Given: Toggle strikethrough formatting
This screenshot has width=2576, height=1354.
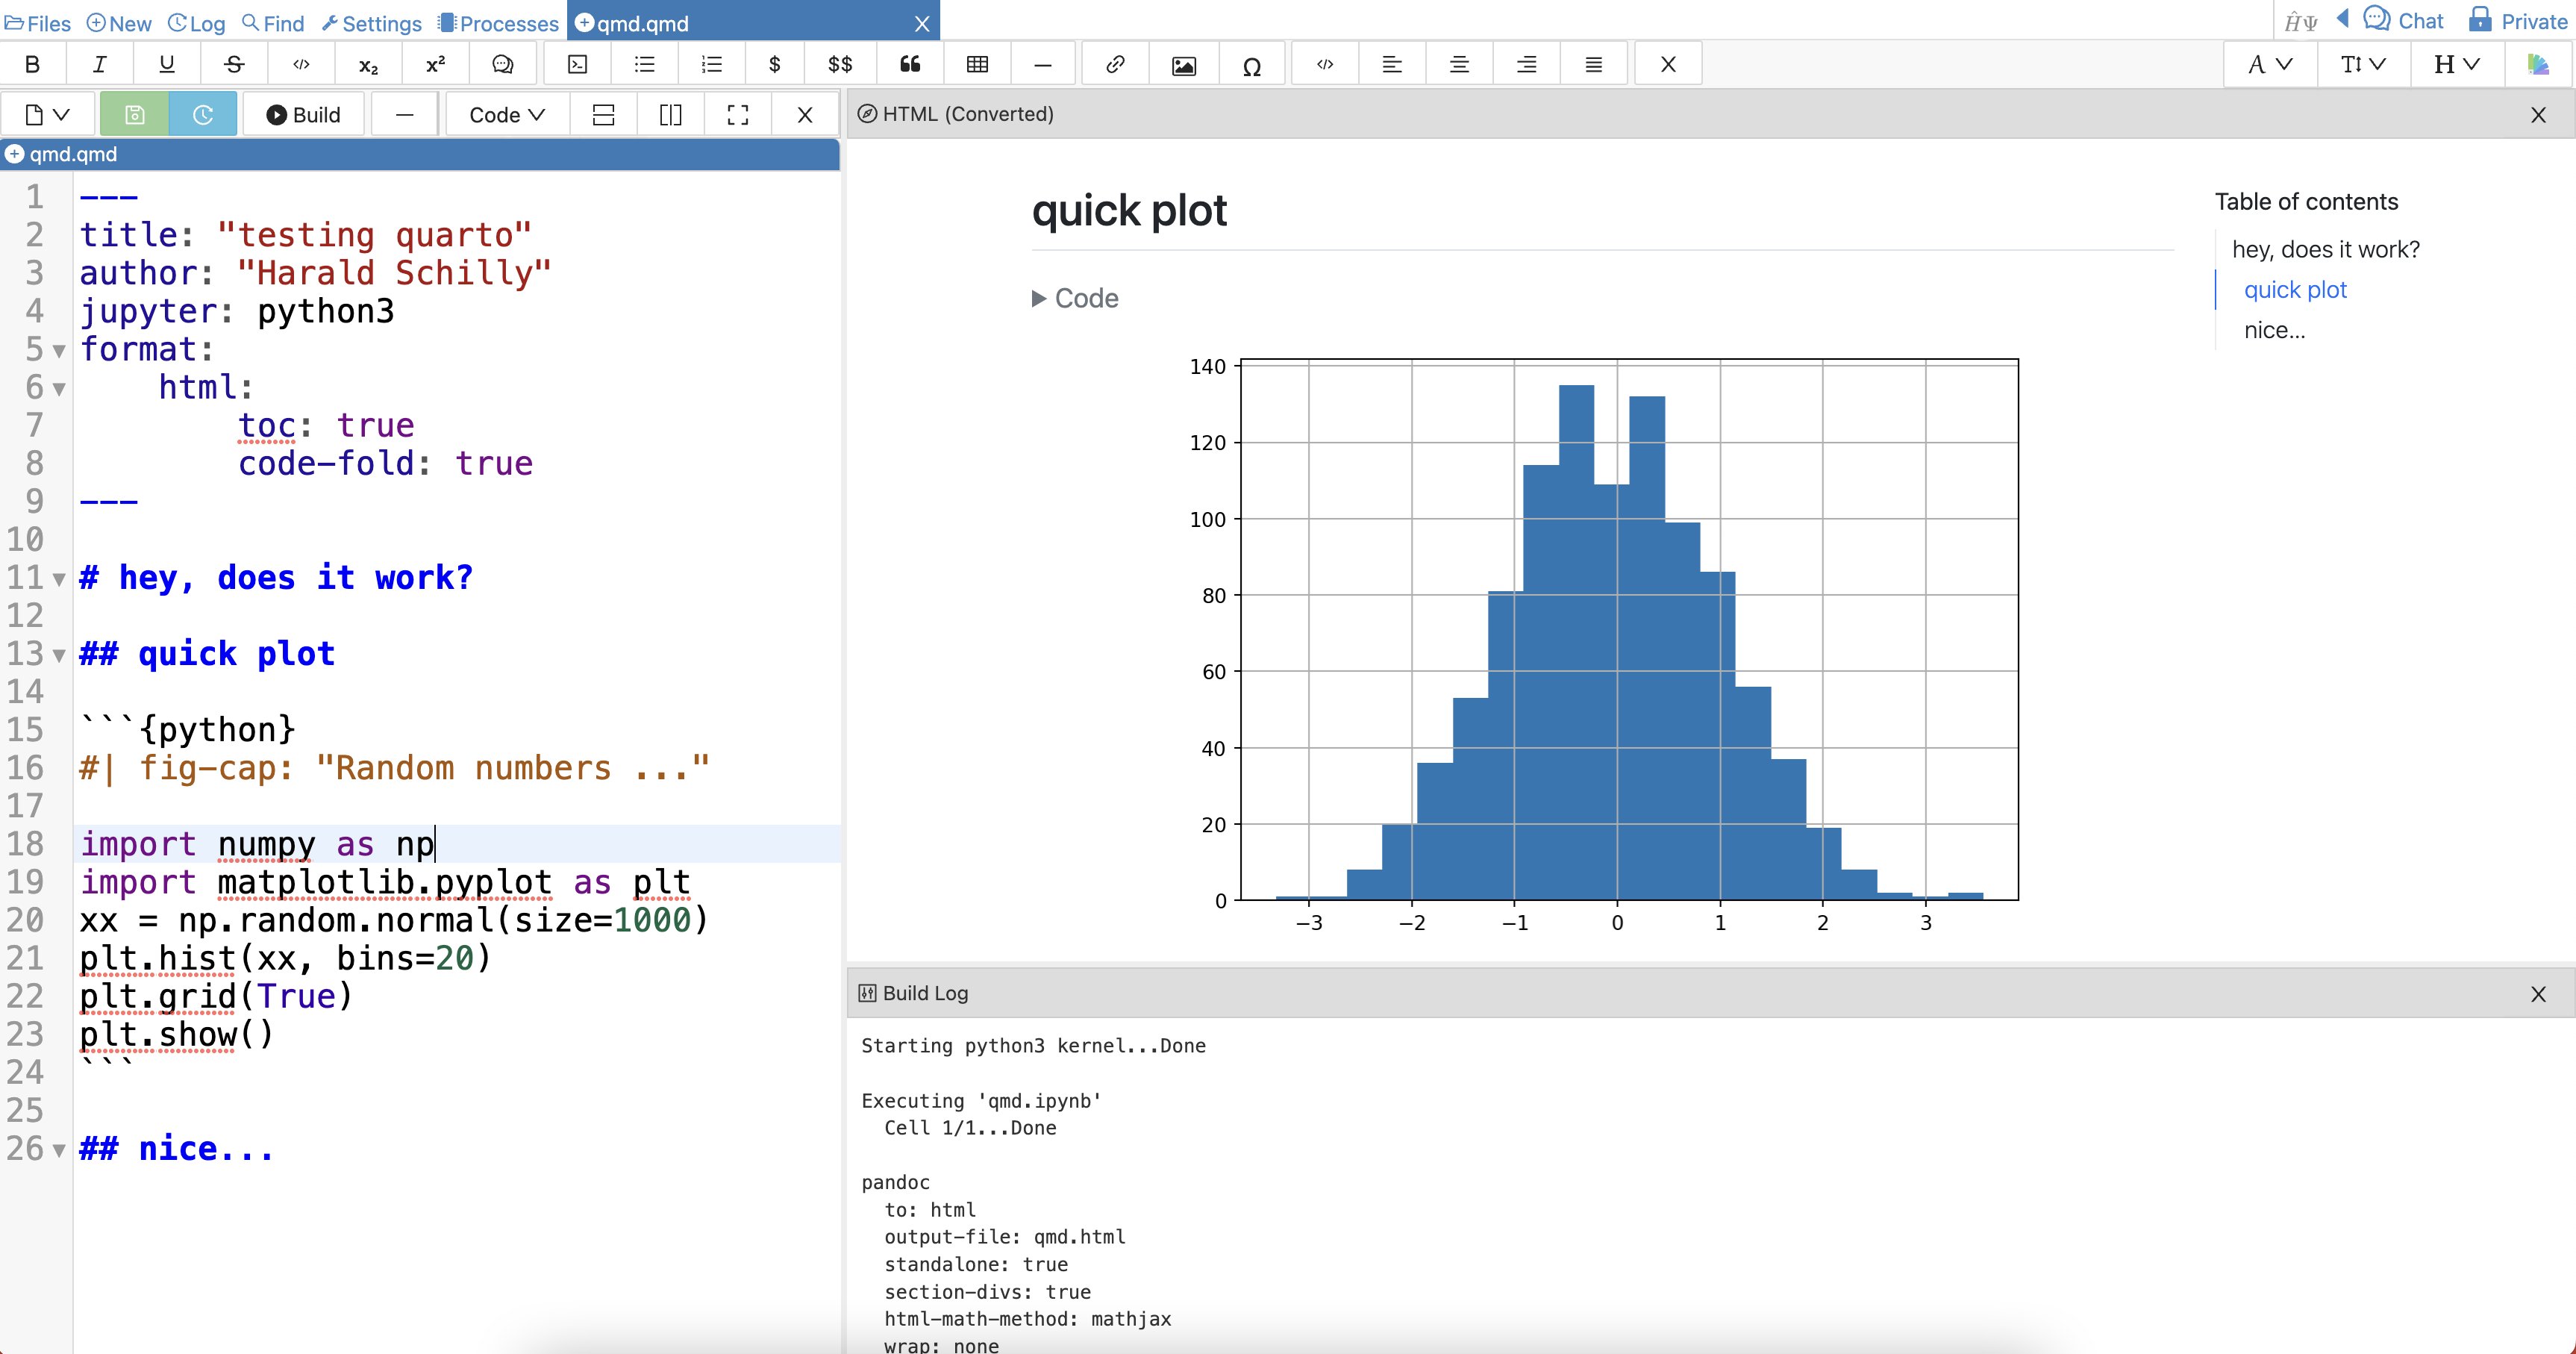Looking at the screenshot, I should pyautogui.click(x=234, y=65).
